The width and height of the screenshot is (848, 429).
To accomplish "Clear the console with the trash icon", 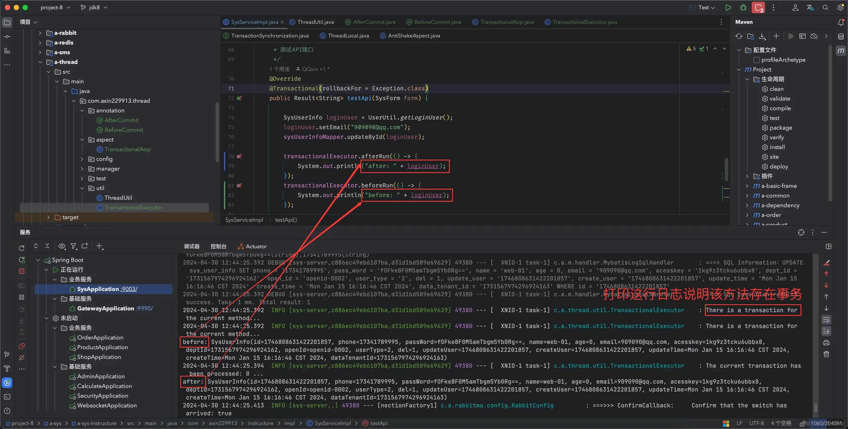I will 826,354.
